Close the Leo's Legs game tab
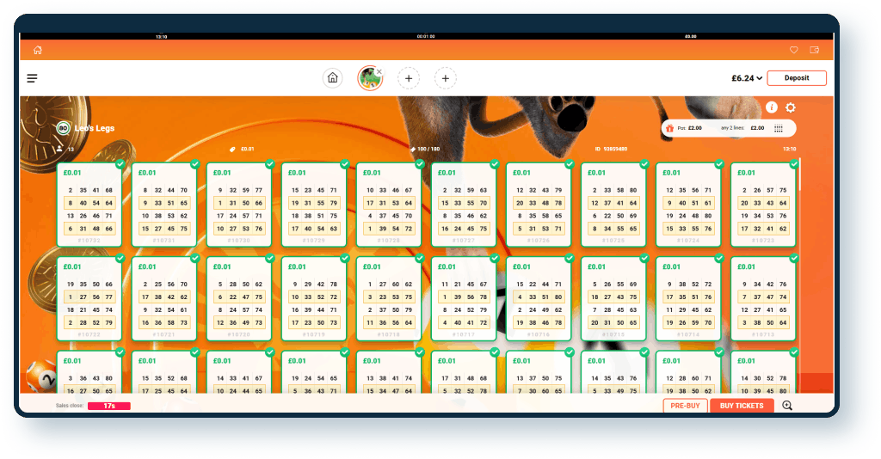This screenshot has height=459, width=881. (x=379, y=71)
